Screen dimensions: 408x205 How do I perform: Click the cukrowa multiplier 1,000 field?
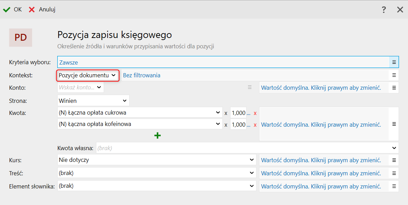(x=238, y=113)
